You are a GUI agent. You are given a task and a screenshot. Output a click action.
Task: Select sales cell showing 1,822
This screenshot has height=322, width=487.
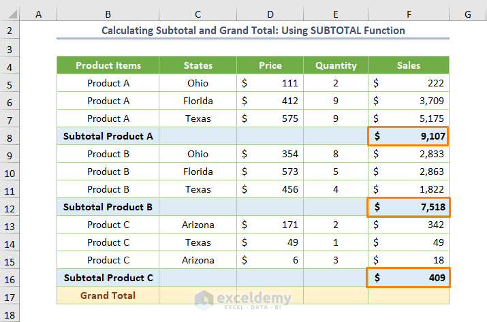tap(409, 189)
